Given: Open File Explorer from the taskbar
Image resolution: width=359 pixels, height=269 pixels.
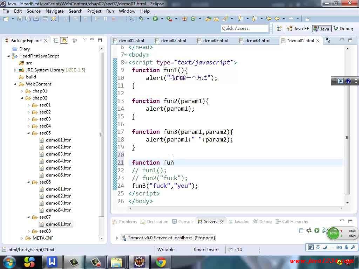Looking at the screenshot, I should (x=117, y=262).
